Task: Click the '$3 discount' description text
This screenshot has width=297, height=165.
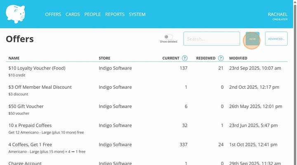Action: tap(18, 94)
